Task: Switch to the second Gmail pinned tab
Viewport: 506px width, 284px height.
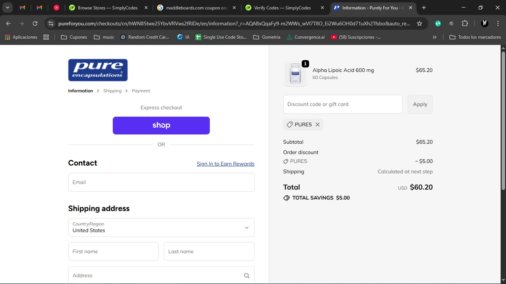Action: [39, 7]
